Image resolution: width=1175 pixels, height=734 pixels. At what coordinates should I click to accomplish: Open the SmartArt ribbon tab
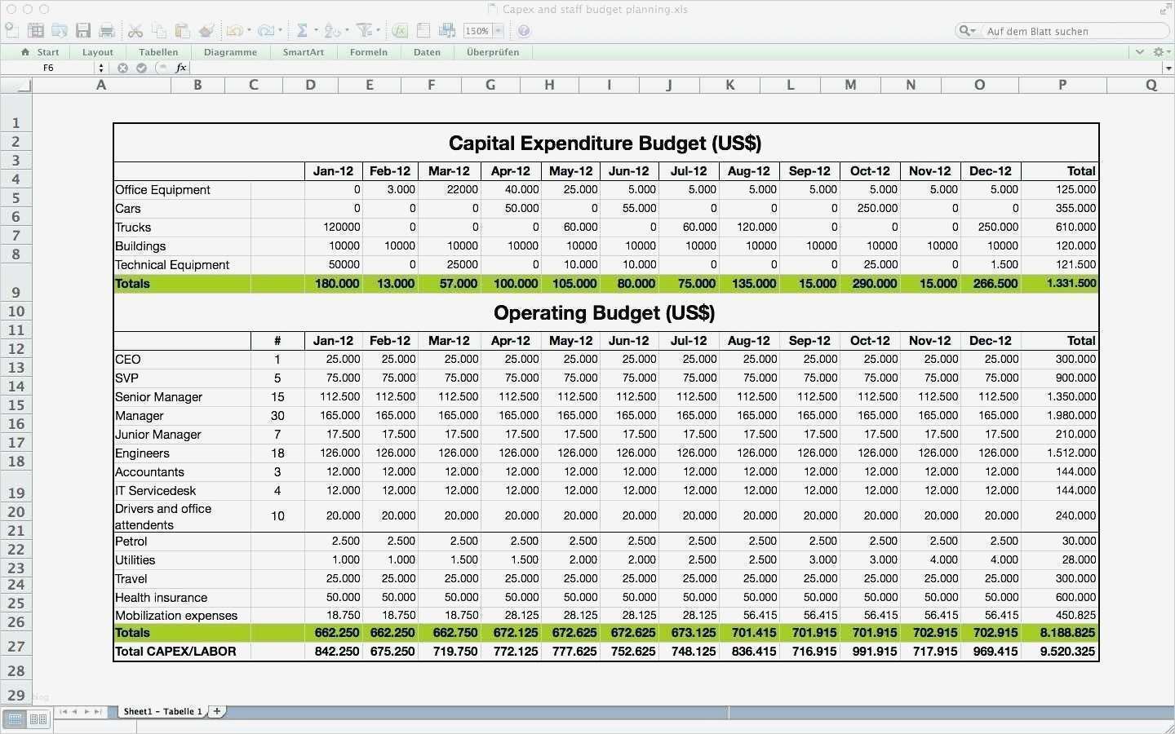[304, 52]
